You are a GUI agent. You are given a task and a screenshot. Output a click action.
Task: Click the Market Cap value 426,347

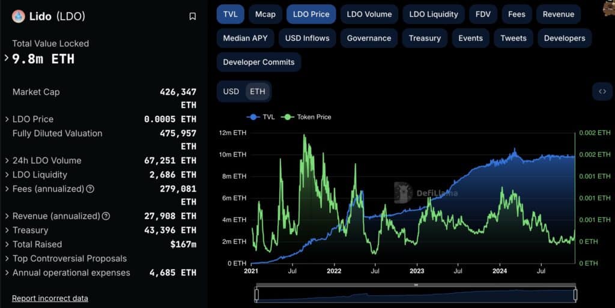(x=178, y=92)
